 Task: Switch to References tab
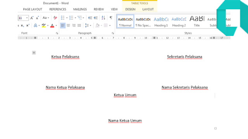[x=58, y=9]
